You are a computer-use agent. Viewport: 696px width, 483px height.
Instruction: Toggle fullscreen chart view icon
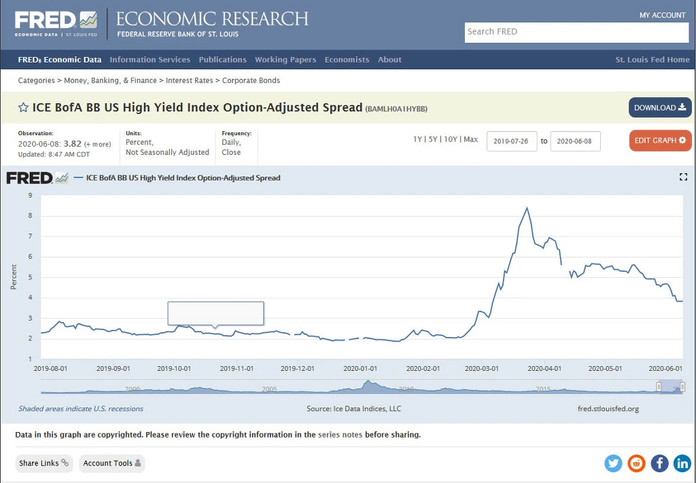coord(683,177)
